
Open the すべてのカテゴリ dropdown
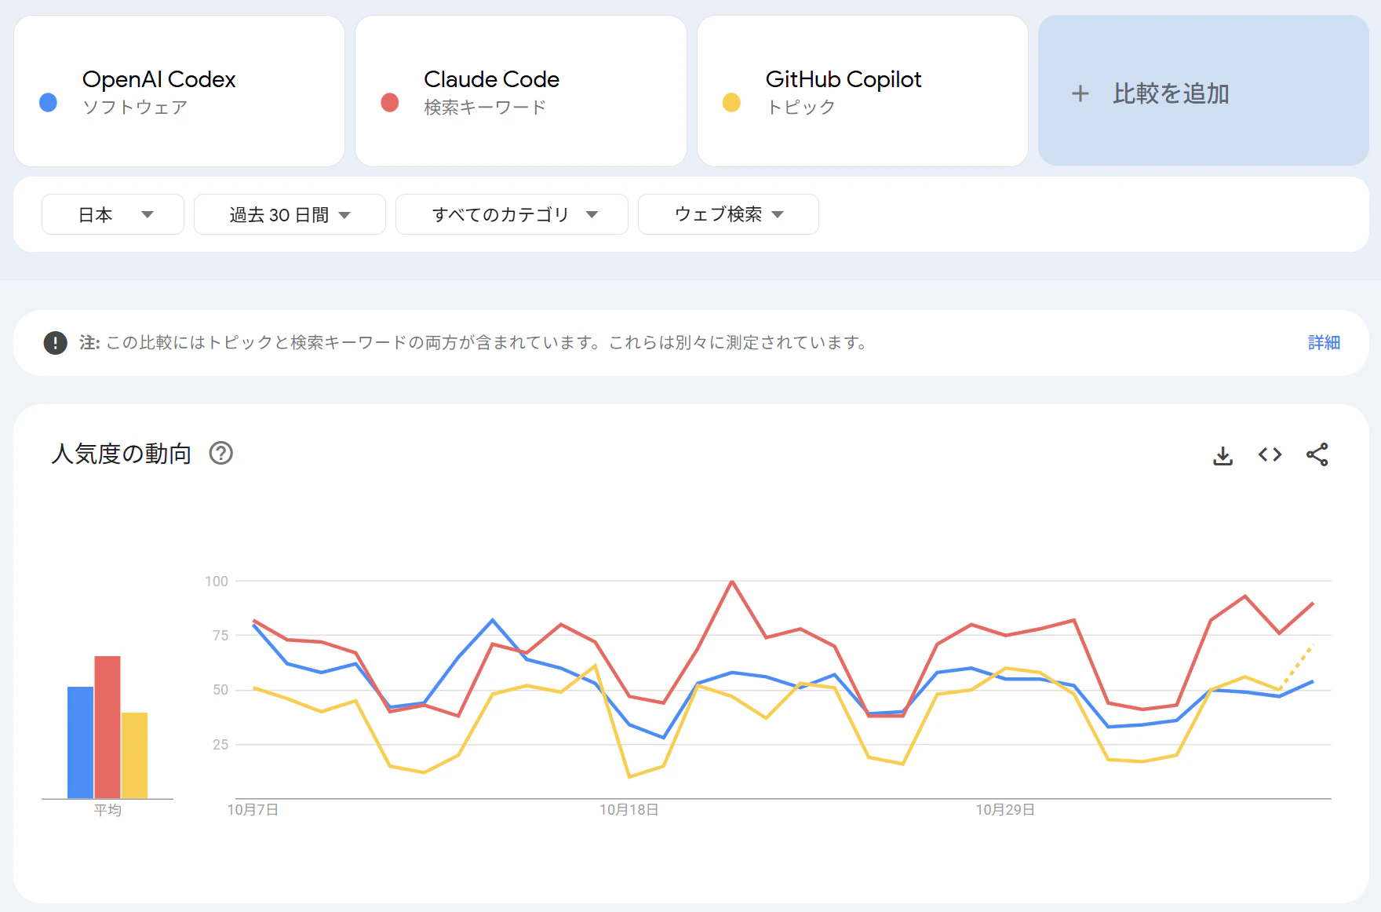[512, 214]
